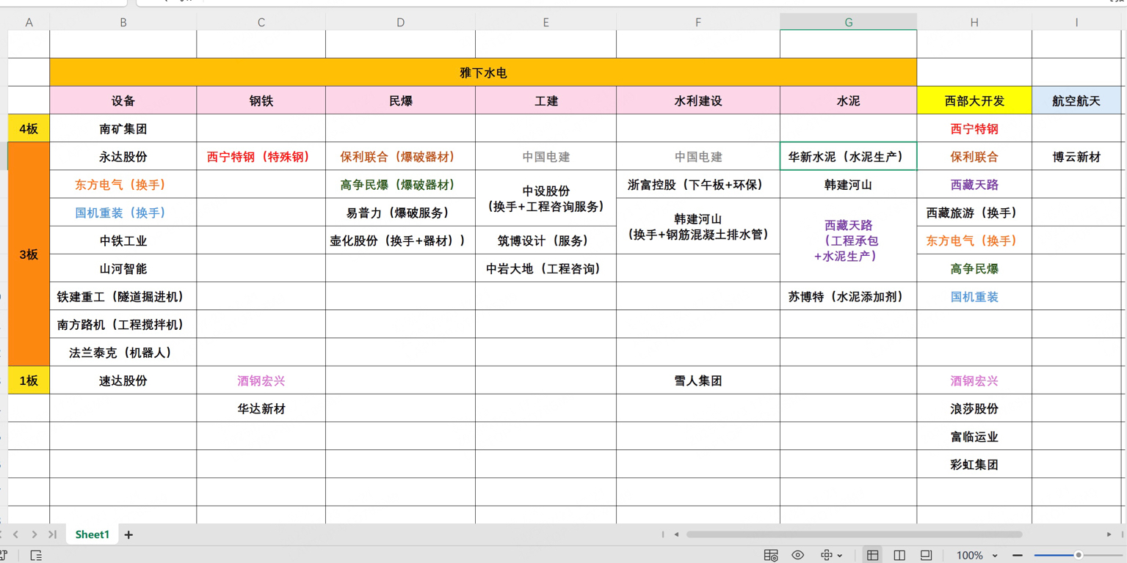The image size is (1127, 563).
Task: Click the 民爆 header cell
Action: [401, 100]
